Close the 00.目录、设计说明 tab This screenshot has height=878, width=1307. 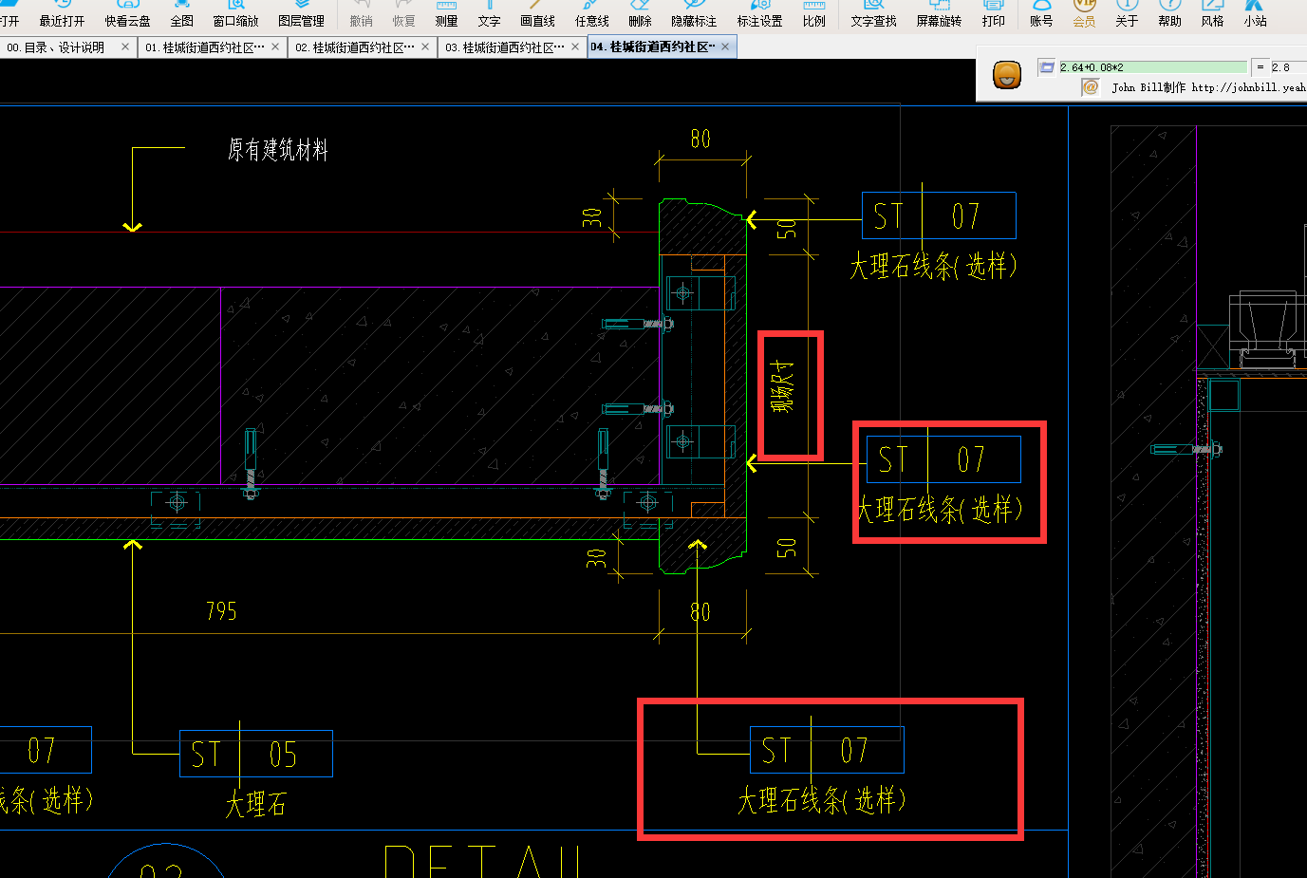(125, 47)
